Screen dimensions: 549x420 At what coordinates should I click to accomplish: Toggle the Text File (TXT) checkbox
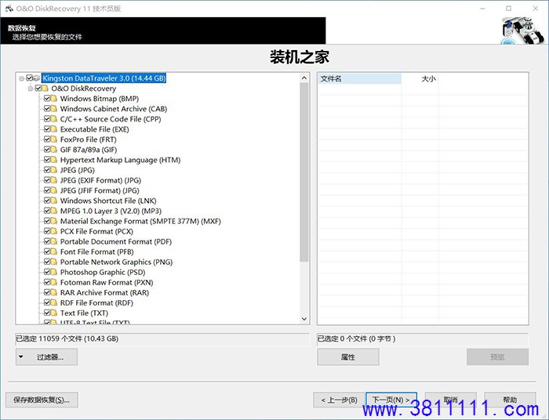point(47,313)
